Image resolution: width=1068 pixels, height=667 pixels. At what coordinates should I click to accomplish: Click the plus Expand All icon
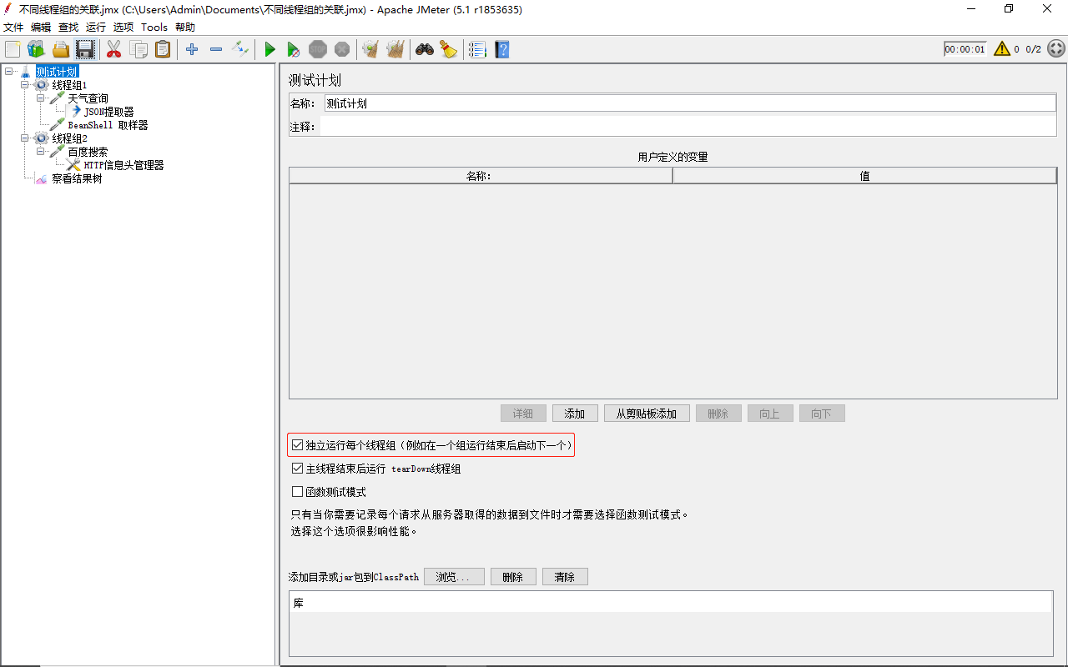[x=192, y=49]
